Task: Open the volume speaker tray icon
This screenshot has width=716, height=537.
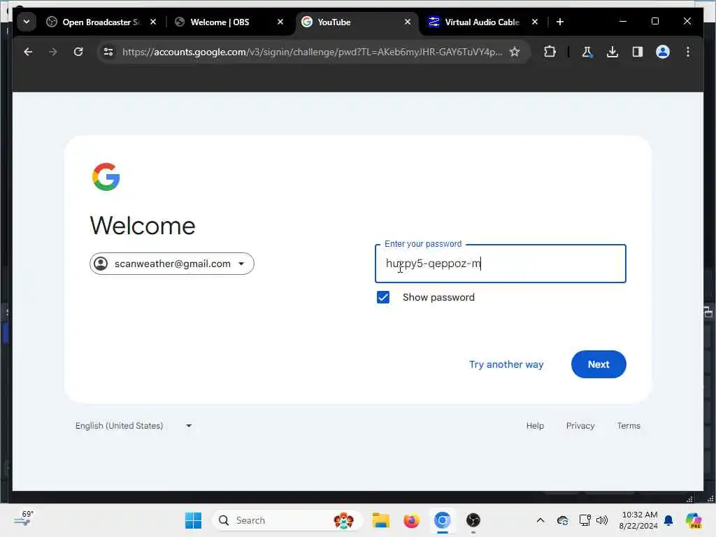Action: tap(602, 520)
